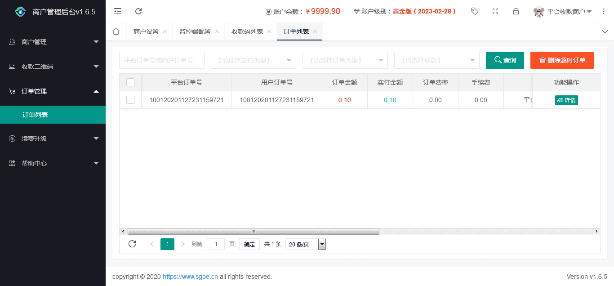Viewport: 614px width, 286px height.
Task: Open the 请选择订单类型 dropdown
Action: point(345,60)
